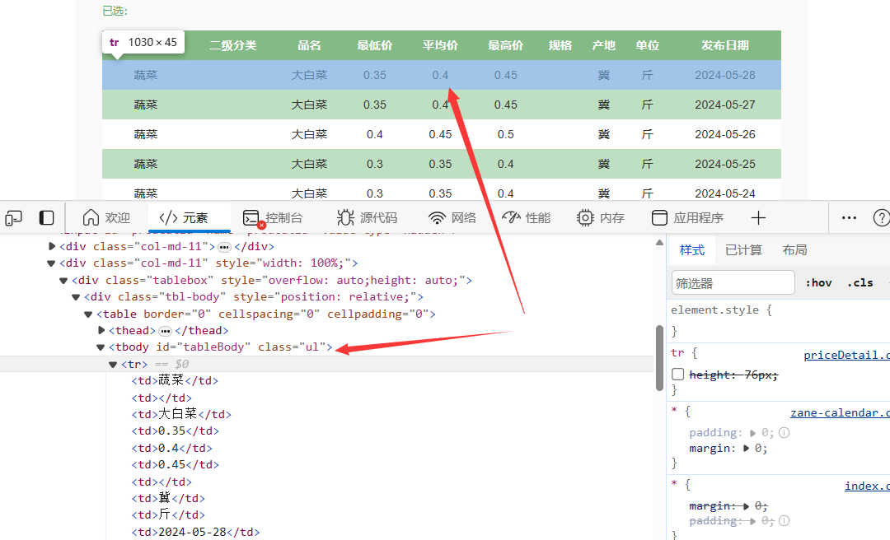Image resolution: width=890 pixels, height=540 pixels.
Task: Open the 源代码 sources panel
Action: [x=368, y=218]
